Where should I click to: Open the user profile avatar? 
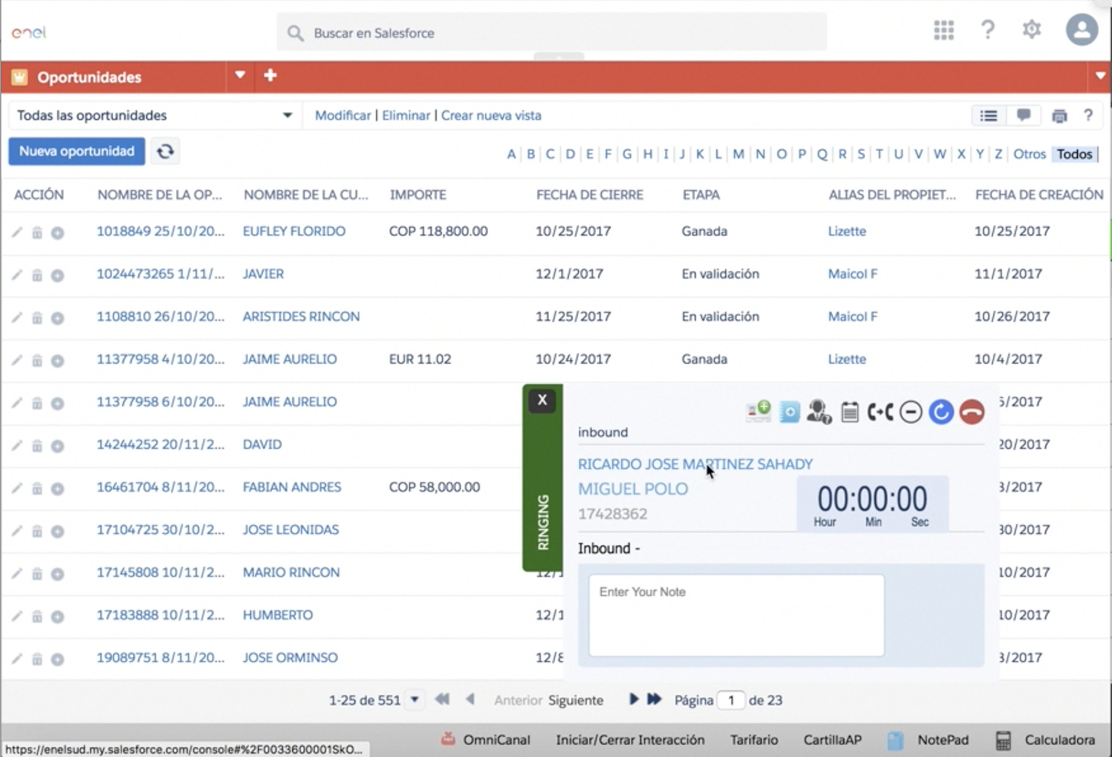pos(1081,30)
